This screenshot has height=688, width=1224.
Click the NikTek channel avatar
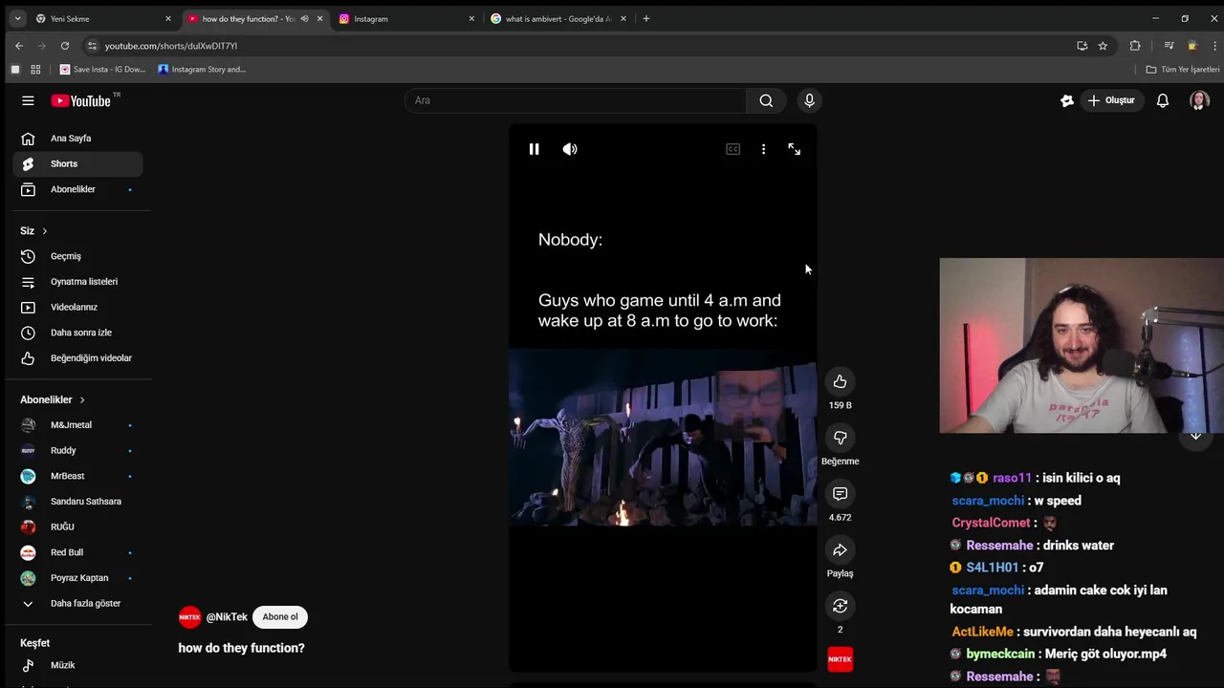pos(189,617)
